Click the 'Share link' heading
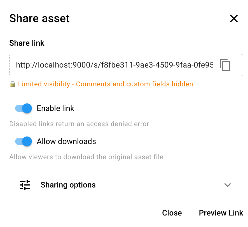This screenshot has height=227, width=248. pos(27,43)
